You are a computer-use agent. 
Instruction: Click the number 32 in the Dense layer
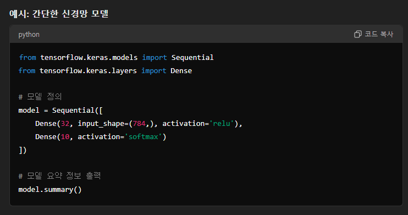[65, 123]
